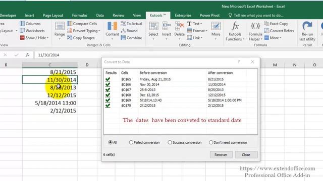Click the Recover button
Screen dimensions: 323x181
221,155
